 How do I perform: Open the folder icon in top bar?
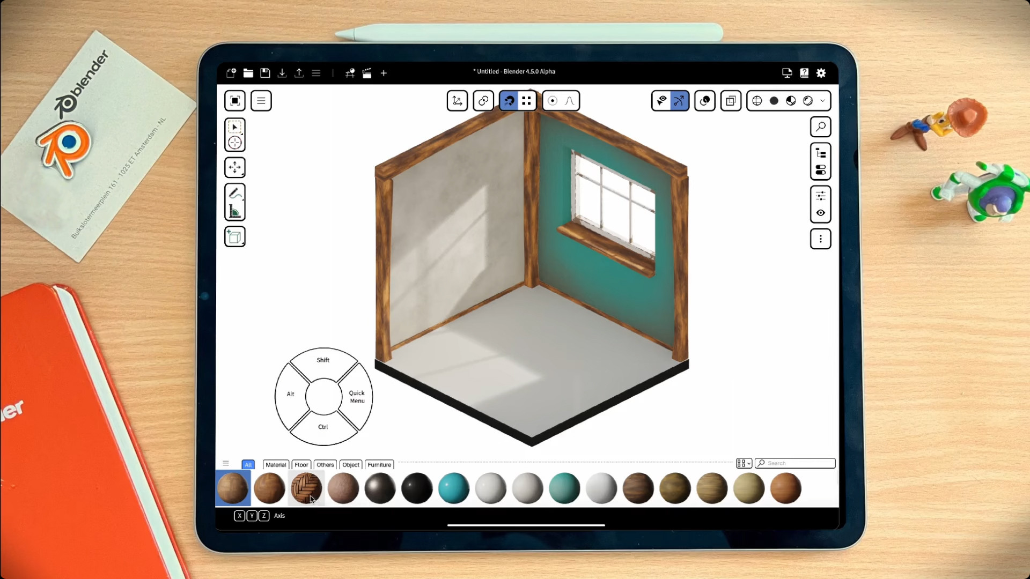[x=248, y=73]
